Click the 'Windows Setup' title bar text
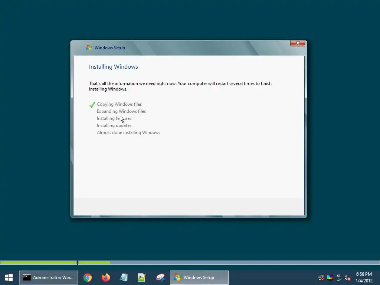The image size is (380, 285). (x=110, y=48)
